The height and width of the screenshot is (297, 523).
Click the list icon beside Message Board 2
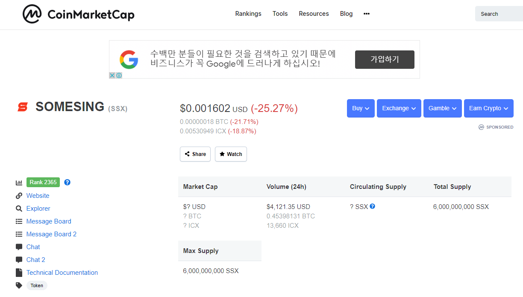coord(19,234)
